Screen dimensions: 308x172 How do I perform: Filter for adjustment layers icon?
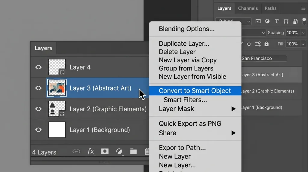click(267, 21)
